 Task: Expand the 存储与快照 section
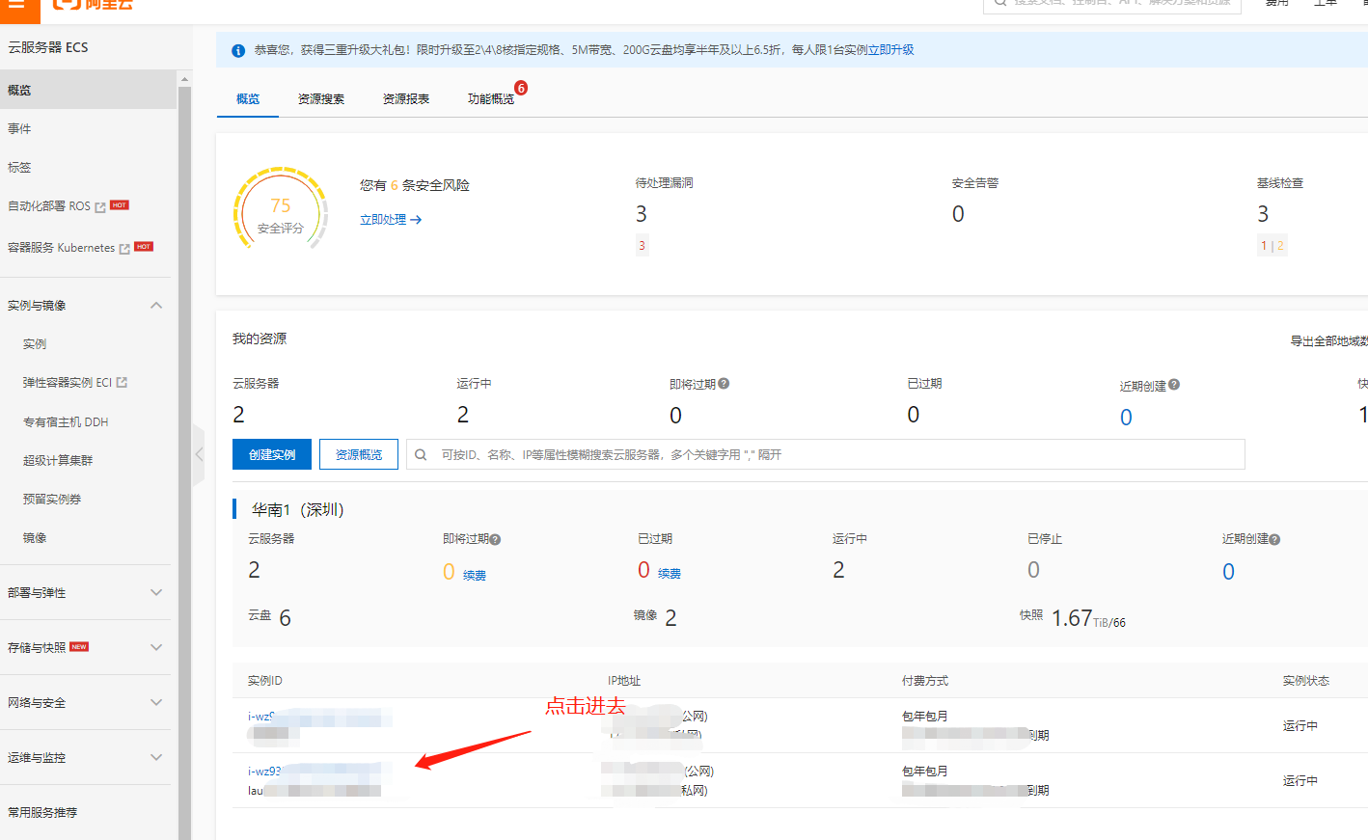coord(156,648)
